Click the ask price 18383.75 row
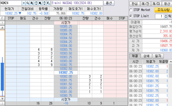 click(66, 49)
